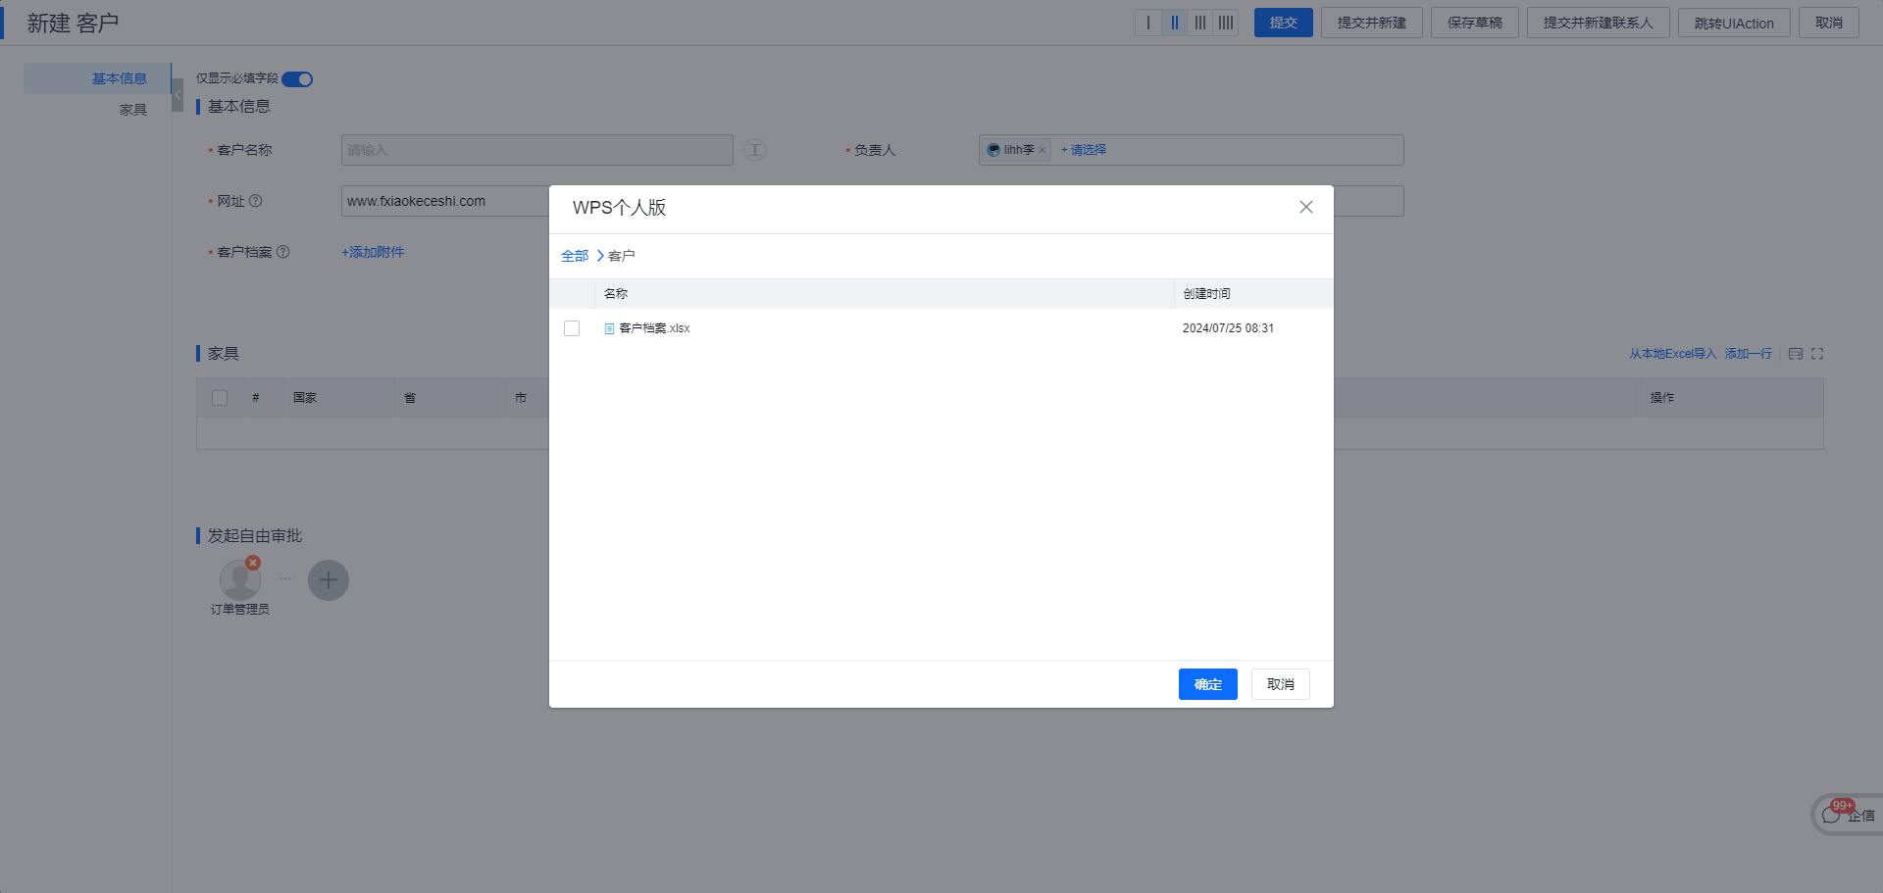Select the three-column layout icon
1883x893 pixels.
1200,22
